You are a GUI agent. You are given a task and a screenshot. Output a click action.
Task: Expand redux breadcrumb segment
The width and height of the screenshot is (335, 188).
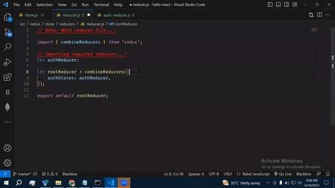click(x=35, y=24)
